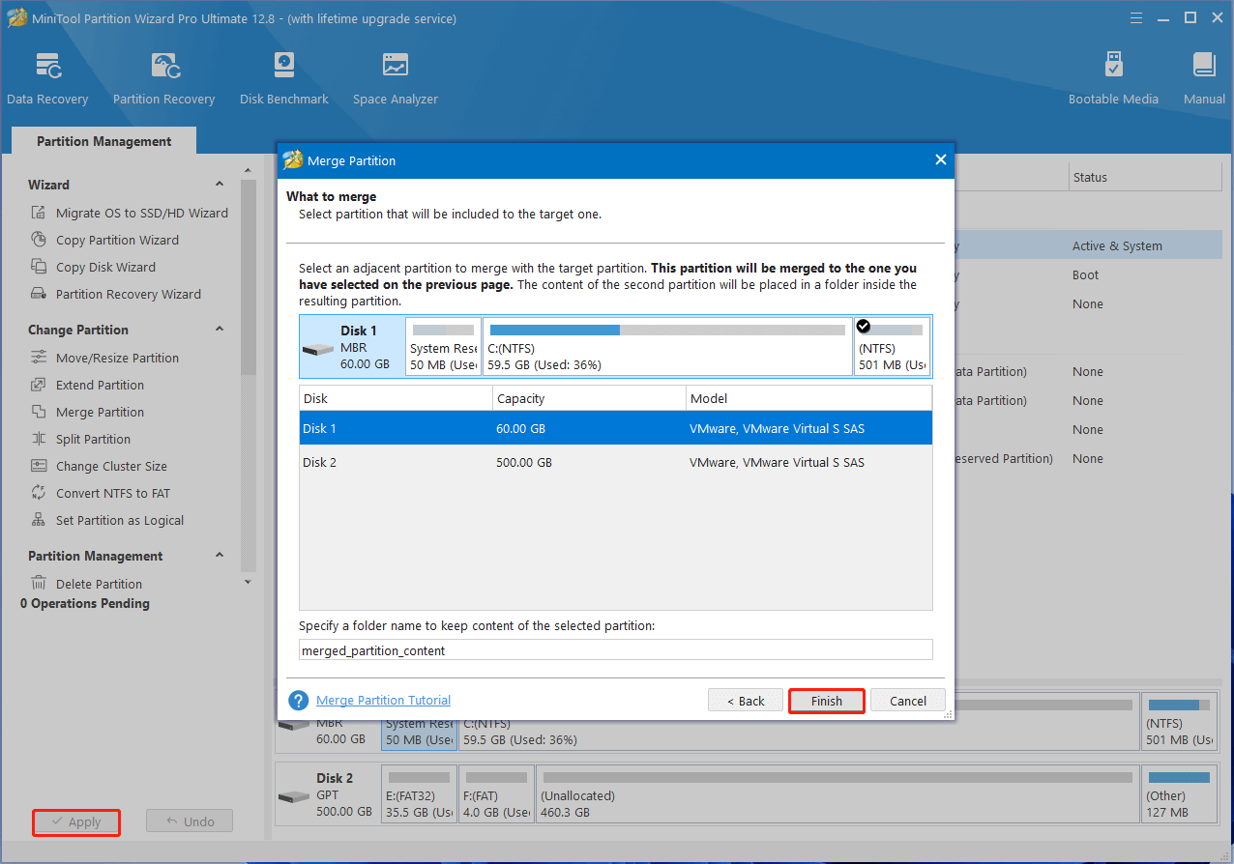Collapse the Partition Management sidebar section

tap(220, 556)
